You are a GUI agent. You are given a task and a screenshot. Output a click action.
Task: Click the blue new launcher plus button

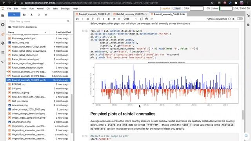14,14
